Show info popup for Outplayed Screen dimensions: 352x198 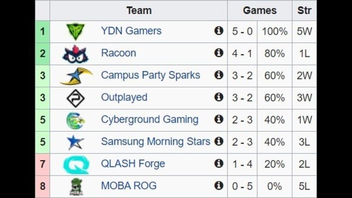point(219,97)
